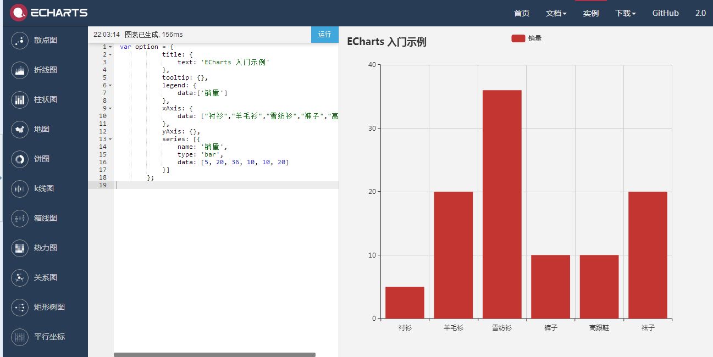Image resolution: width=713 pixels, height=357 pixels.
Task: Open the GitHub link
Action: [x=665, y=13]
